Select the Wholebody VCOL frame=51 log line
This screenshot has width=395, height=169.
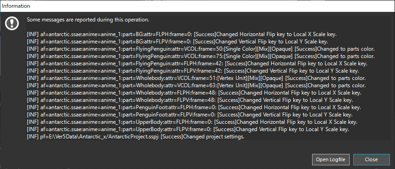(196, 78)
